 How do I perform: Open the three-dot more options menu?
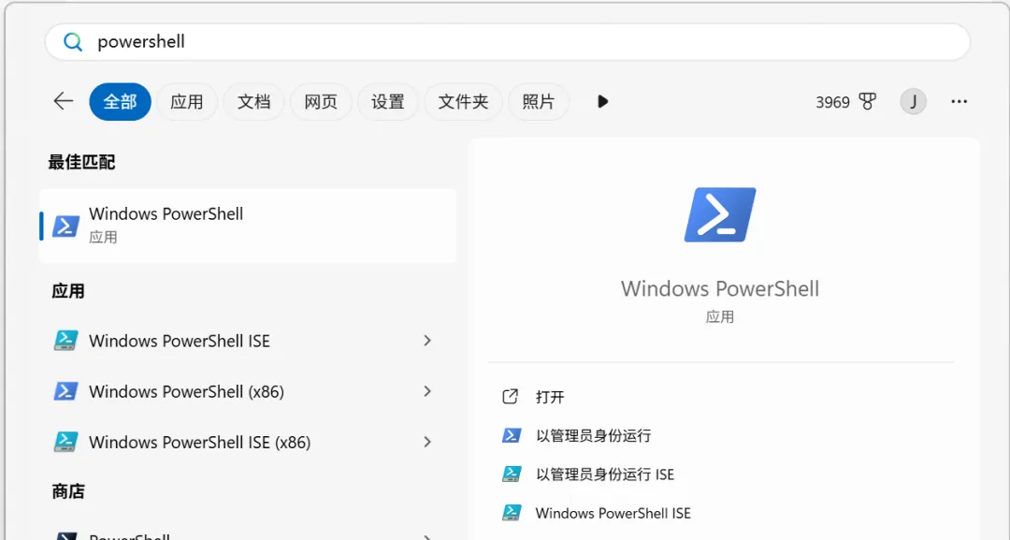(959, 102)
